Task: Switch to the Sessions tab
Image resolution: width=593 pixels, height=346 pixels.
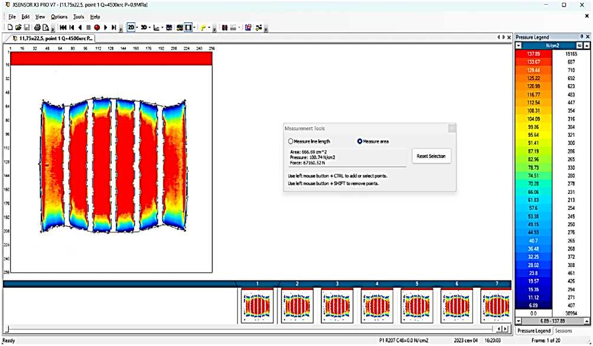Action: pos(564,331)
